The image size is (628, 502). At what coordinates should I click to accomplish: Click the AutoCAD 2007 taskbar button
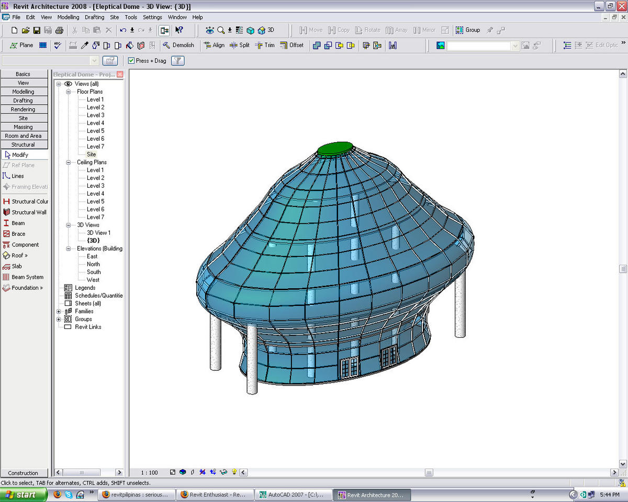[x=293, y=494]
